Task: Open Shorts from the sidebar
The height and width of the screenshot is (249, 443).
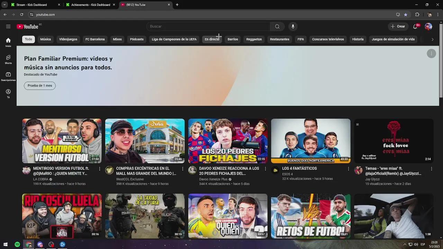Action: (x=8, y=59)
